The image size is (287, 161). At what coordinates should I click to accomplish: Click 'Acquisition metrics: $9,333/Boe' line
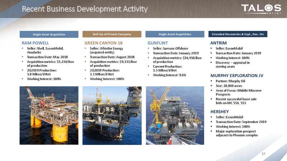point(113,62)
